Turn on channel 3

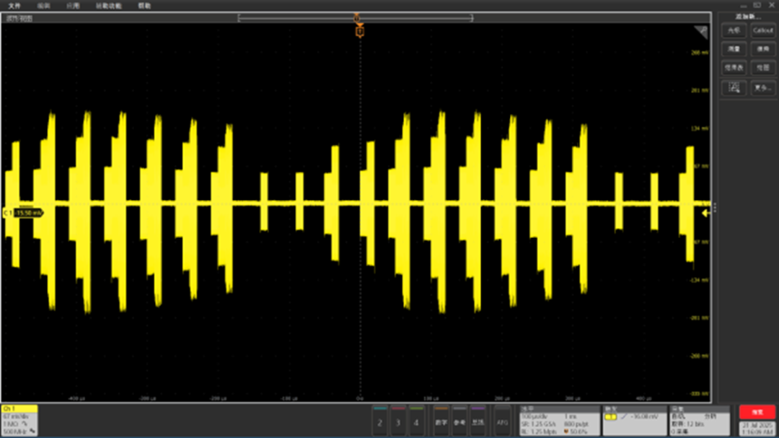click(398, 421)
